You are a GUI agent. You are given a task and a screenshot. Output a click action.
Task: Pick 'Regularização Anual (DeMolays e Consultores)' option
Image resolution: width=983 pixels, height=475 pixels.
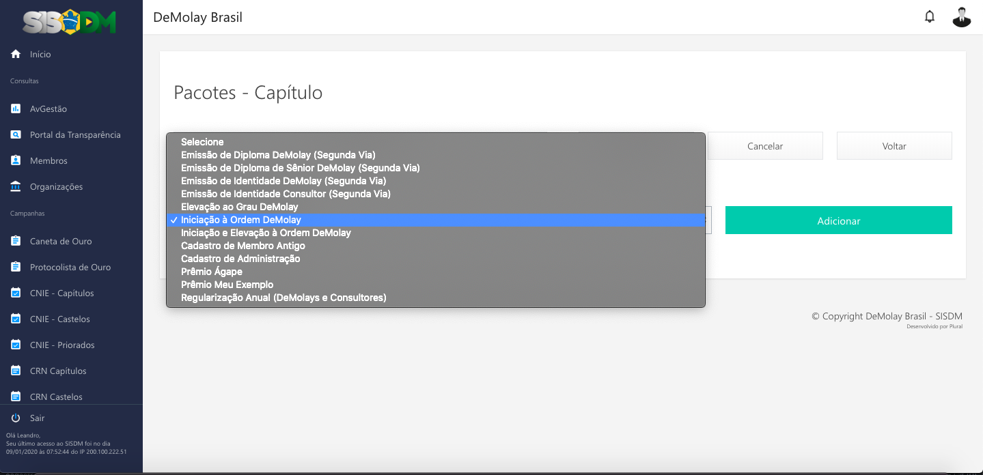[x=283, y=298]
